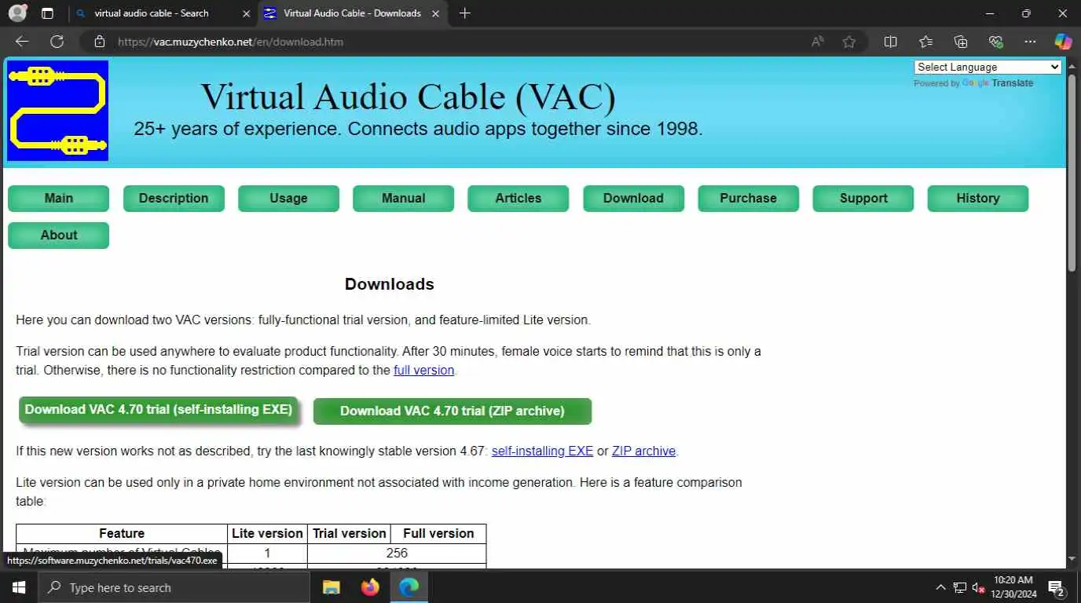The height and width of the screenshot is (603, 1081).
Task: Open Browser essentials heart icon
Action: [996, 42]
